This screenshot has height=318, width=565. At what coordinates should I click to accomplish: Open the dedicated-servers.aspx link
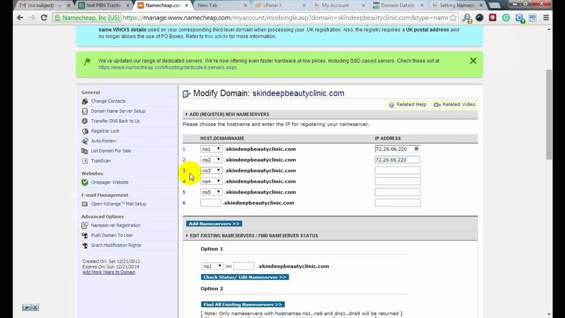pyautogui.click(x=168, y=68)
